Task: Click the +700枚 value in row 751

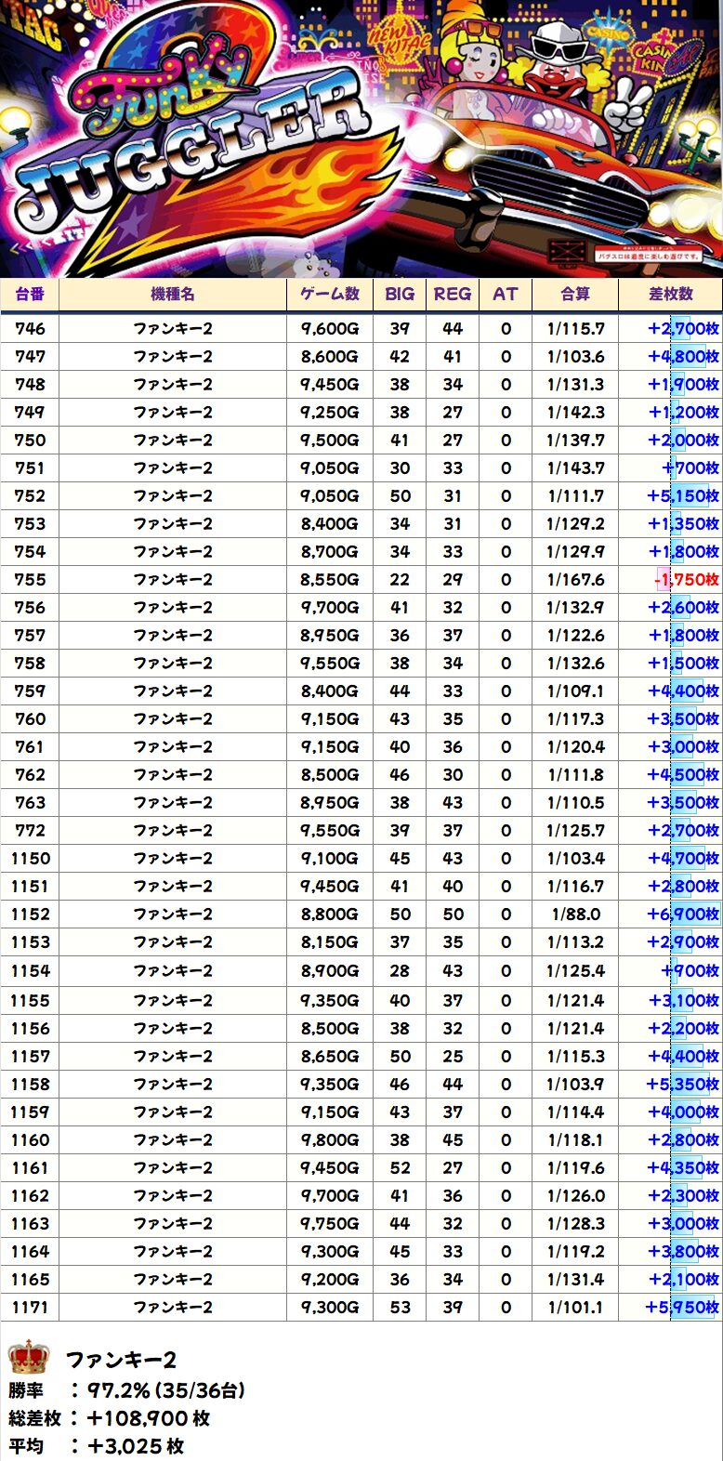Action: click(x=690, y=467)
